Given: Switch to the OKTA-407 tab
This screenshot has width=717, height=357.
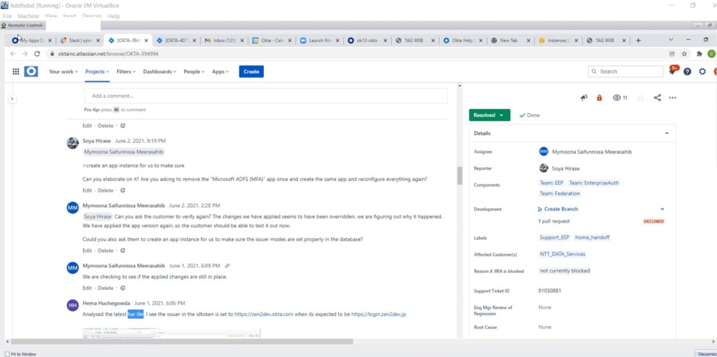Looking at the screenshot, I should click(176, 40).
